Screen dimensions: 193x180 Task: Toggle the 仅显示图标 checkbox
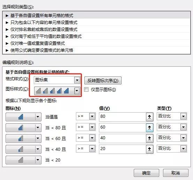[x=86, y=90]
